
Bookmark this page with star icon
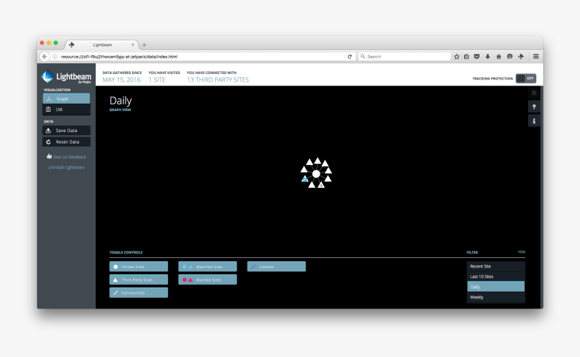tap(457, 57)
